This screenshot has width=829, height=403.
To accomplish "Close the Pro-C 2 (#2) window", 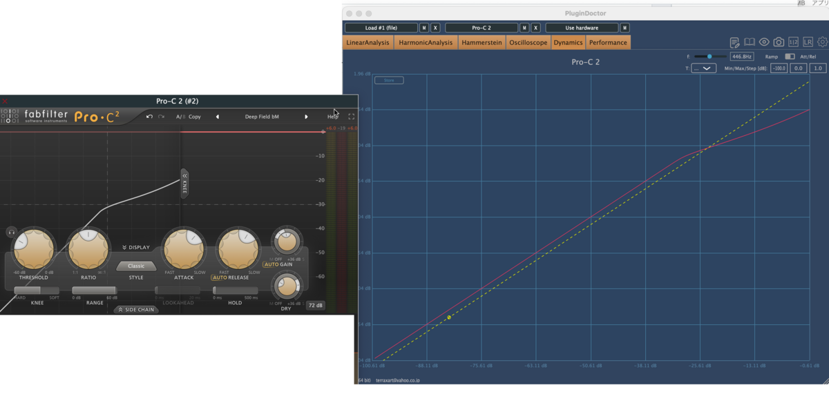I will coord(5,101).
